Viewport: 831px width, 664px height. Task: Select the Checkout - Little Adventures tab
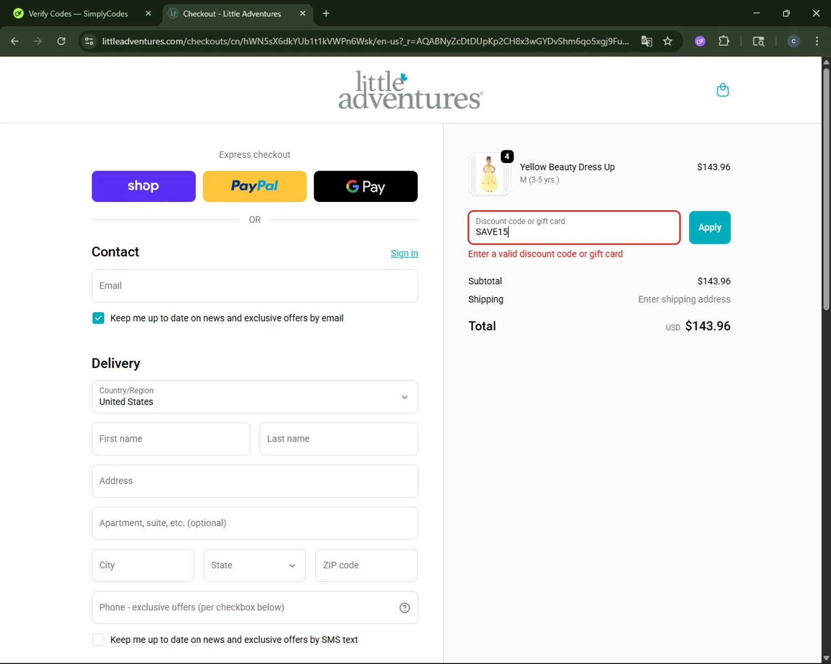point(232,13)
